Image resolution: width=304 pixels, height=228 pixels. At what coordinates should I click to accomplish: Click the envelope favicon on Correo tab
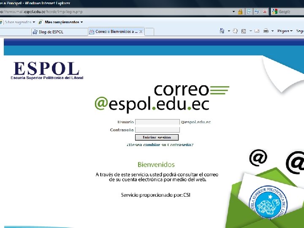(92, 32)
